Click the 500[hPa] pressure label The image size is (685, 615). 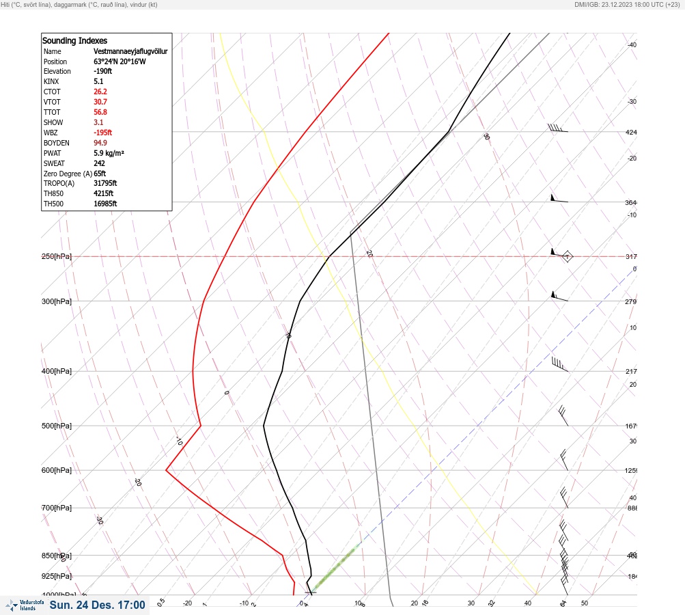[57, 426]
